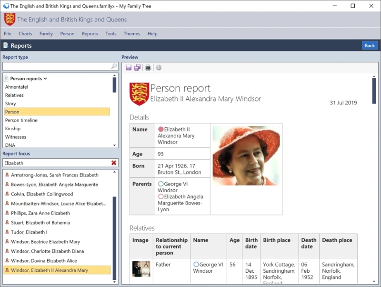Click person icon beside Stuart, Elizabeth of Bohemia
This screenshot has width=381, height=287.
click(x=7, y=222)
